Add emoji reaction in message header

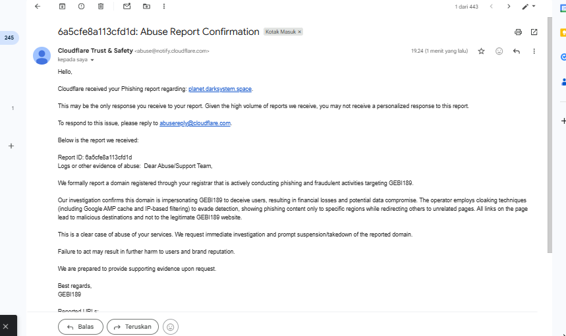[499, 51]
